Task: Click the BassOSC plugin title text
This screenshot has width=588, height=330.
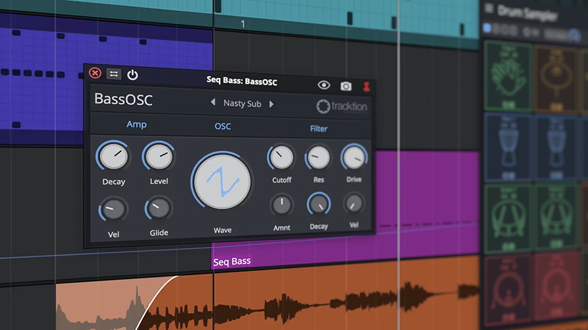Action: tap(123, 100)
